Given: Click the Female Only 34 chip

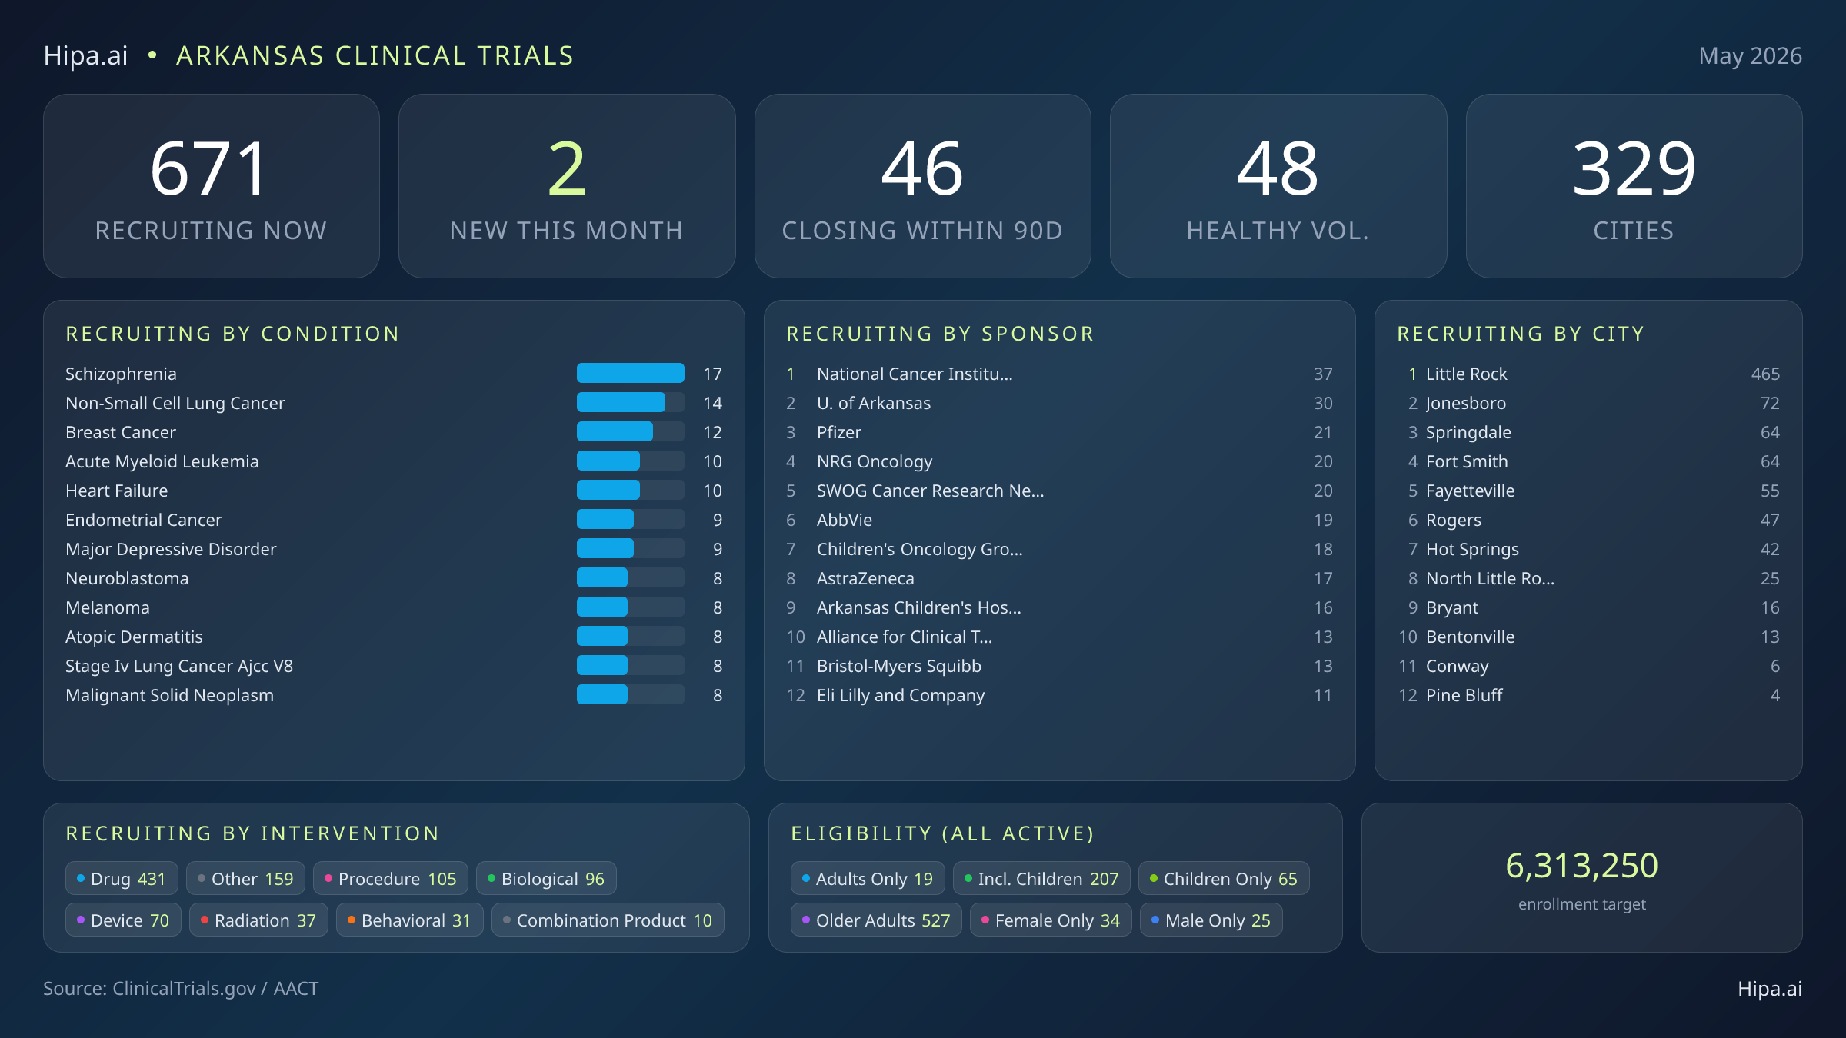Looking at the screenshot, I should tap(1051, 920).
